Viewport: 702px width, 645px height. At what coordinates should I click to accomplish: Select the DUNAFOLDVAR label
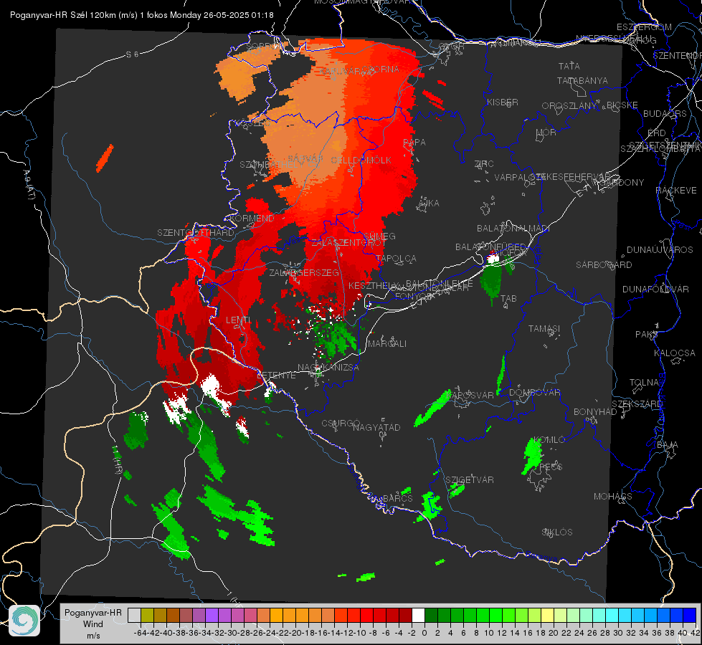point(655,289)
